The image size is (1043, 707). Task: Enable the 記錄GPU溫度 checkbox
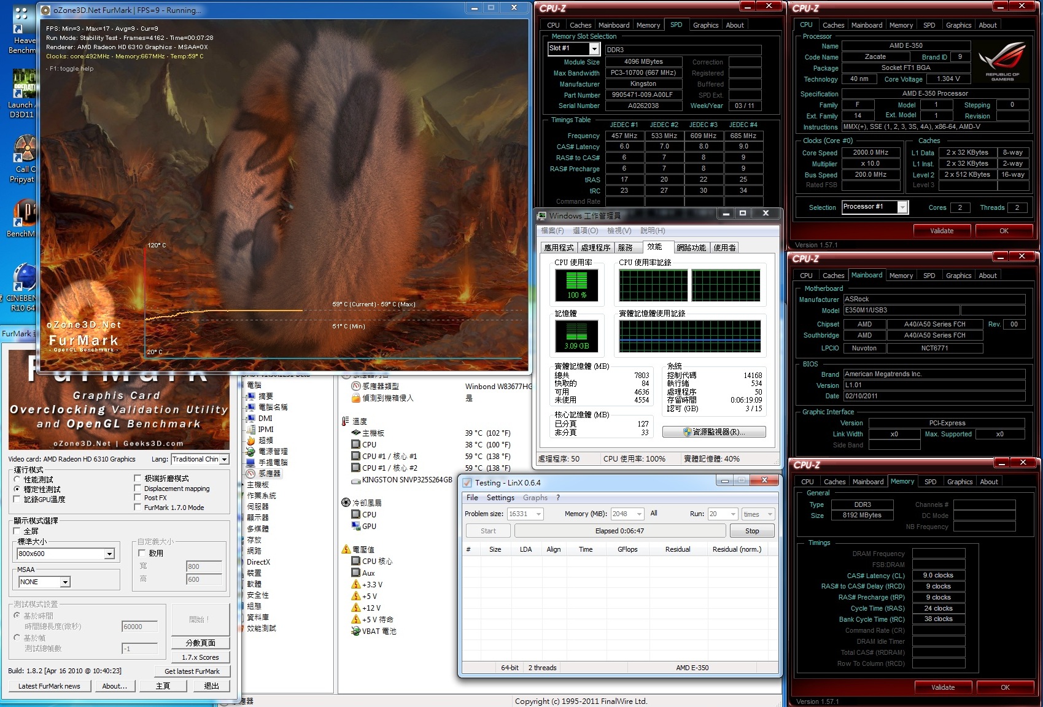(x=17, y=500)
